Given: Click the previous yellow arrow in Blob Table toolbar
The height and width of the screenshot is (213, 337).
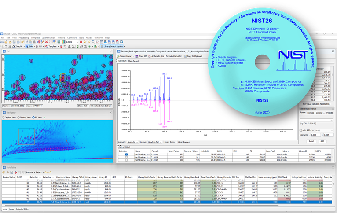Looking at the screenshot, I should pos(46,172).
